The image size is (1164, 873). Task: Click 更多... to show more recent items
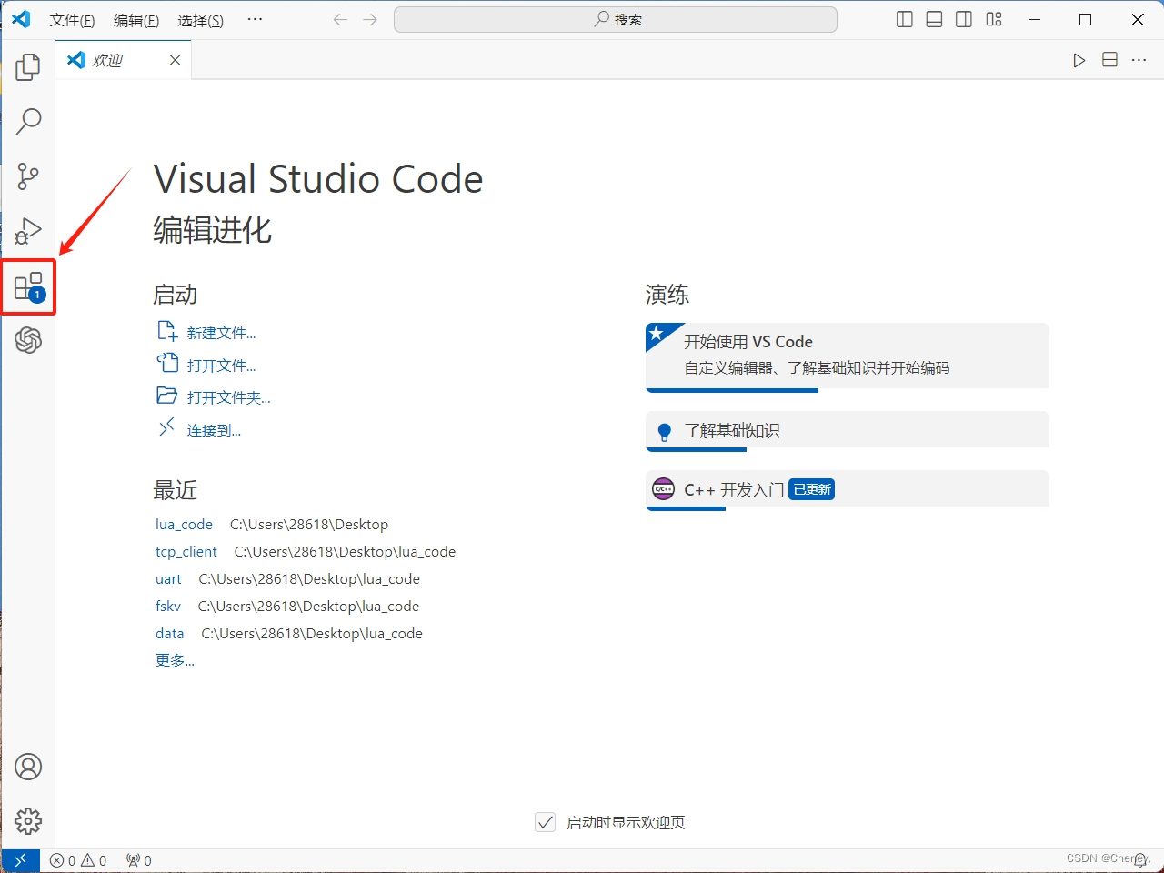coord(175,660)
